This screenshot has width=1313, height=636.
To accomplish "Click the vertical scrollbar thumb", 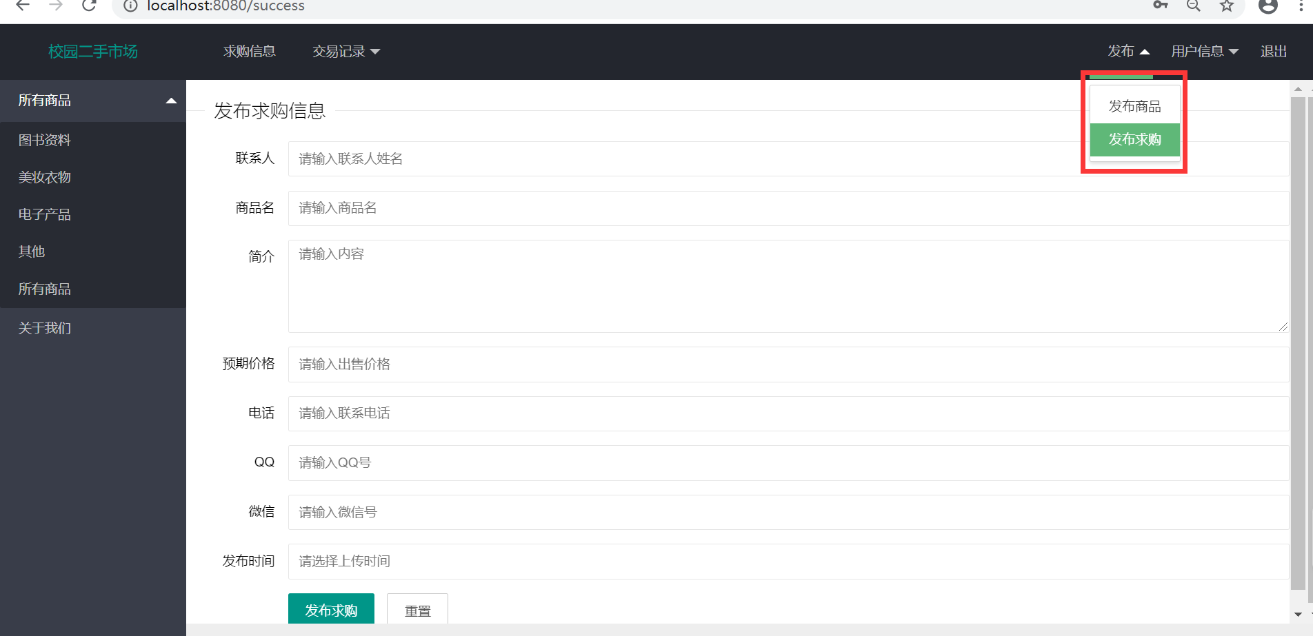I will 1298,343.
